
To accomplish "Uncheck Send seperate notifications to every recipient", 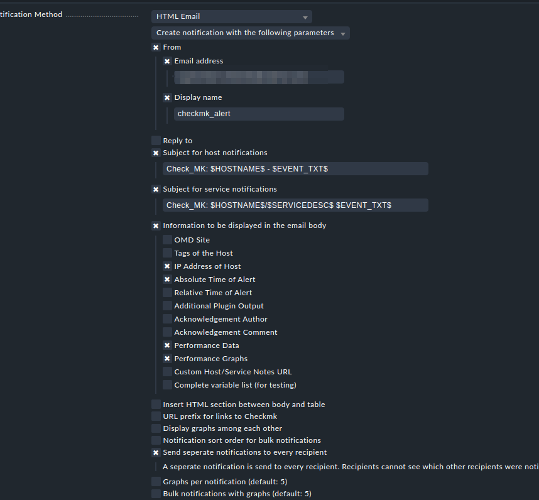I will pyautogui.click(x=156, y=452).
